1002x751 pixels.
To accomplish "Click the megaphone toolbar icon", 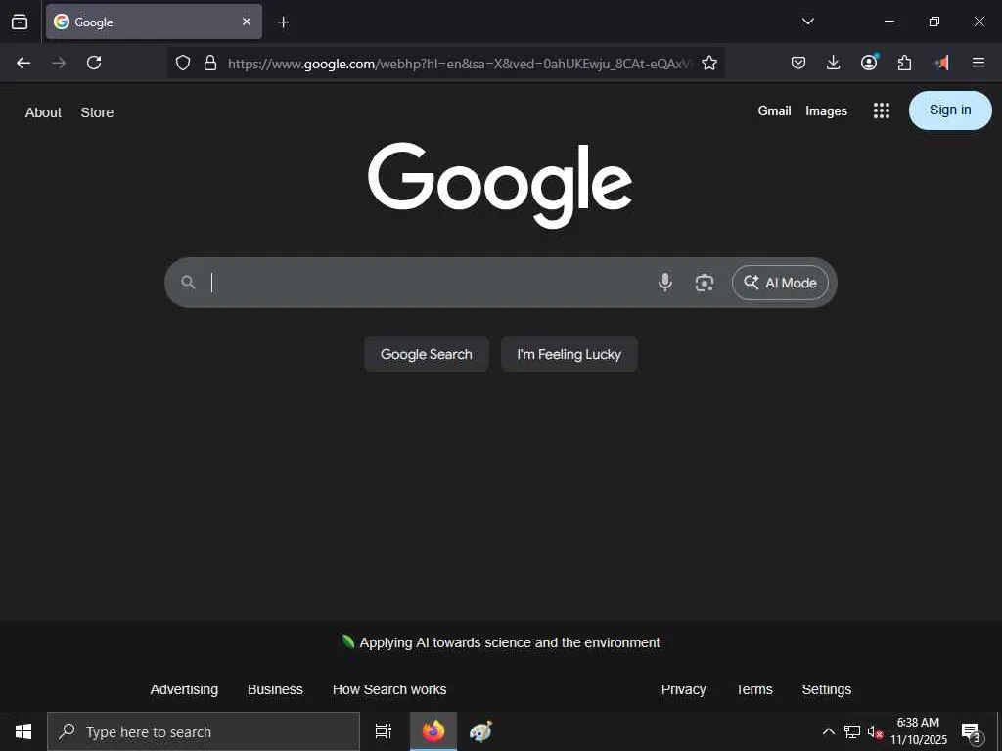I will click(x=941, y=63).
